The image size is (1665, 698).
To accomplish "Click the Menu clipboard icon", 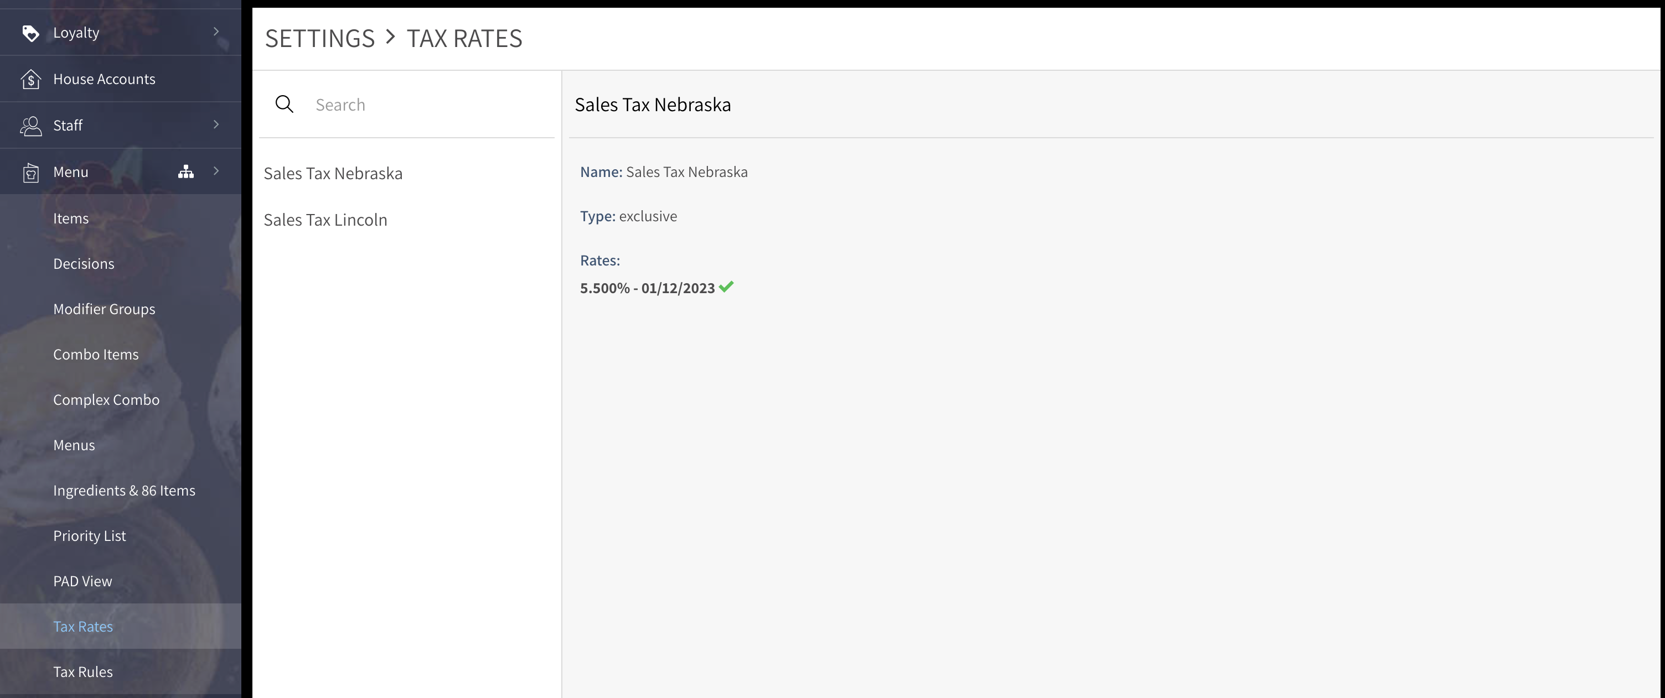I will coord(30,173).
